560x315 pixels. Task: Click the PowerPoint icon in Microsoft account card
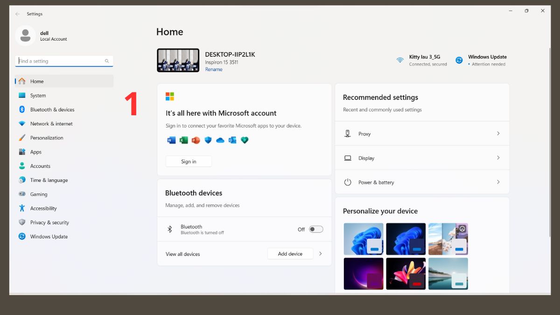[196, 140]
